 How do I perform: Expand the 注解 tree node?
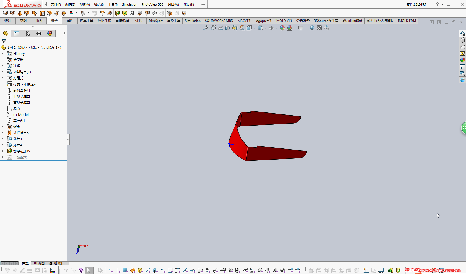(x=3, y=66)
